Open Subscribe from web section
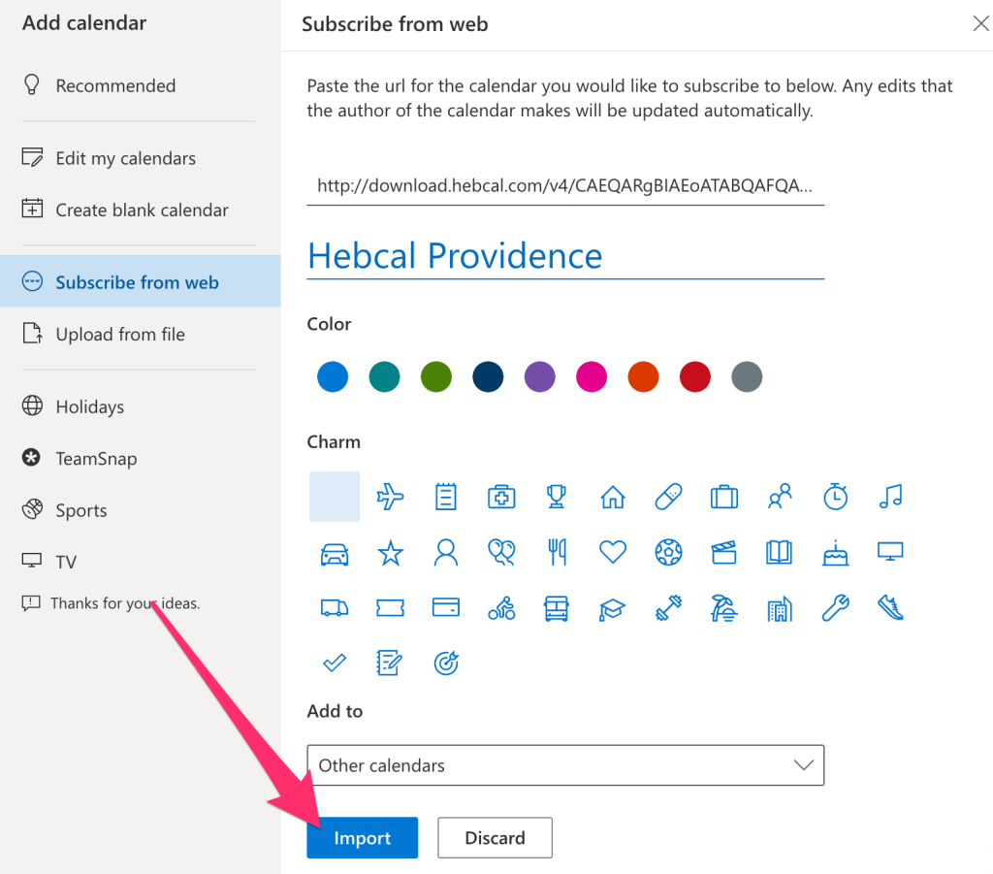 click(x=137, y=282)
